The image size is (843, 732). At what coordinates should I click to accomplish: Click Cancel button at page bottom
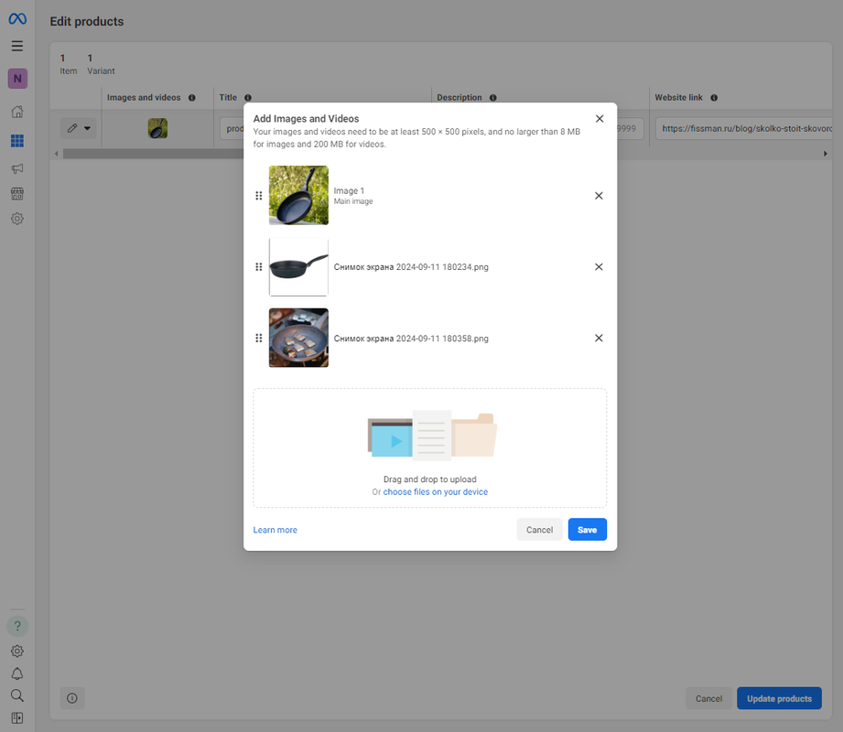coord(708,698)
